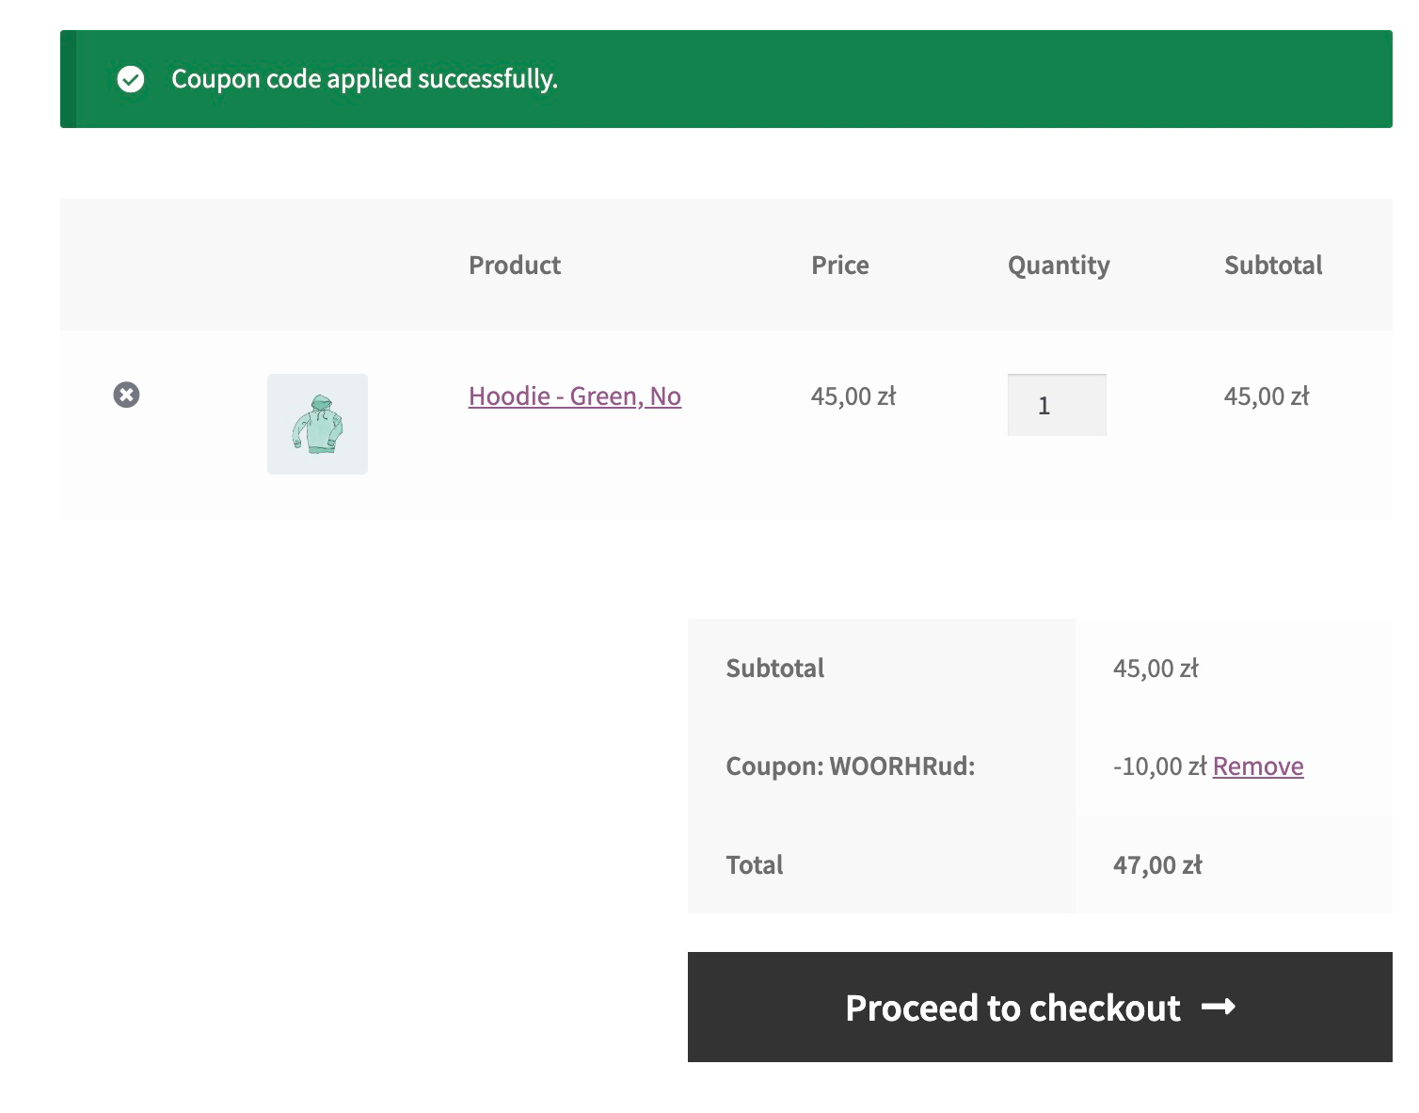Click the "Coupon: WOORHRud:" label

(850, 766)
